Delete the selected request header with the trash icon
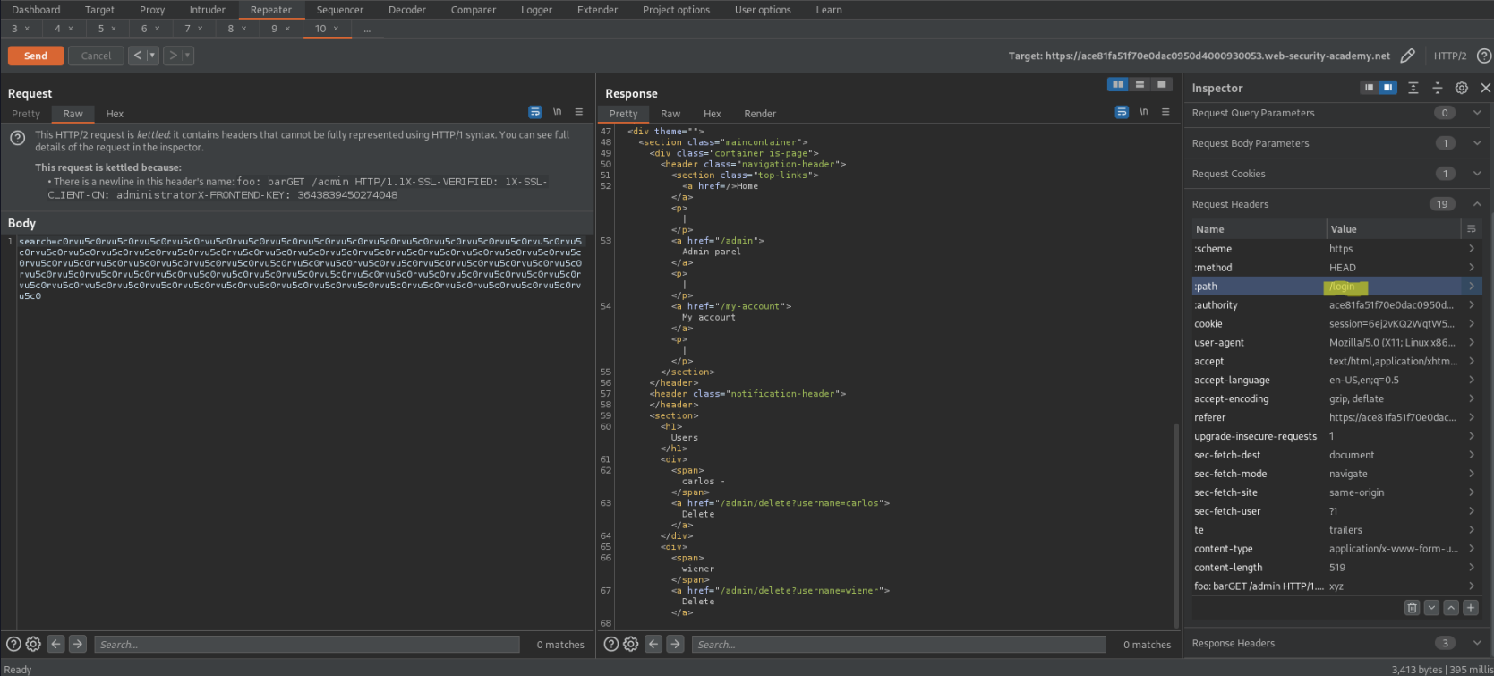The image size is (1494, 676). [x=1412, y=607]
